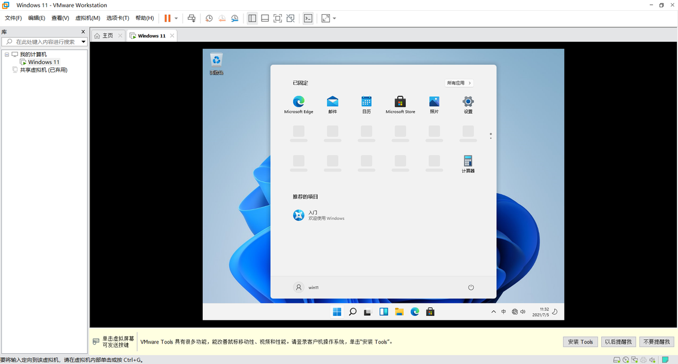Click the 中 input method indicator
Screen dimensions: 678x364
click(503, 311)
